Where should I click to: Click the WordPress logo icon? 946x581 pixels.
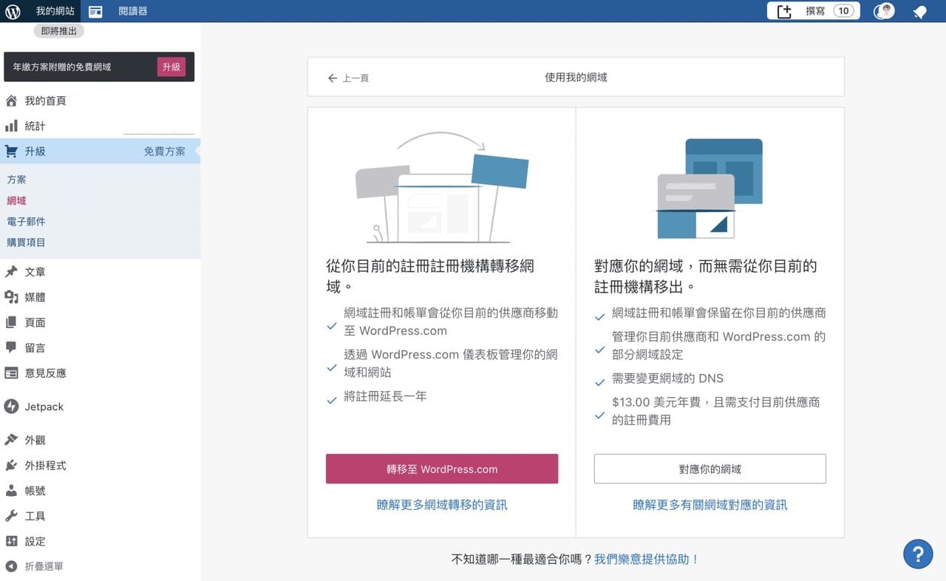(x=13, y=11)
